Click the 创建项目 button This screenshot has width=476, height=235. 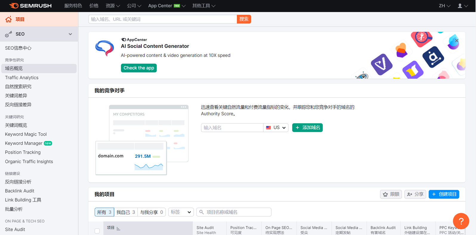click(444, 194)
